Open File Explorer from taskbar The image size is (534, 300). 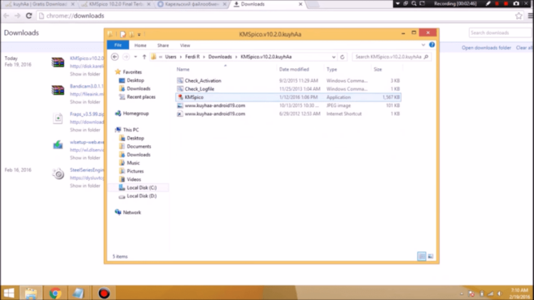point(31,293)
